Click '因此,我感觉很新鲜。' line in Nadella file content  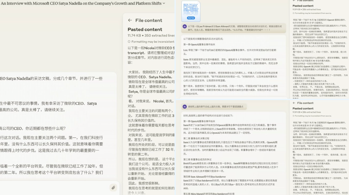click(x=144, y=183)
